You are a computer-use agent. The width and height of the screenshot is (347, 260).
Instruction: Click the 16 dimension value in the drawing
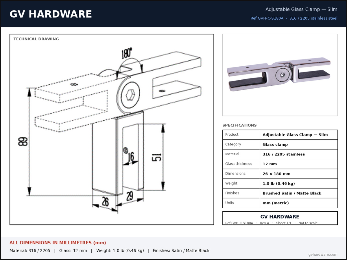[131, 157]
